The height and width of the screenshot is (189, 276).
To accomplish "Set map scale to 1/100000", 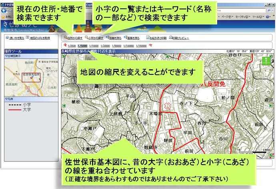I will [x=129, y=46].
